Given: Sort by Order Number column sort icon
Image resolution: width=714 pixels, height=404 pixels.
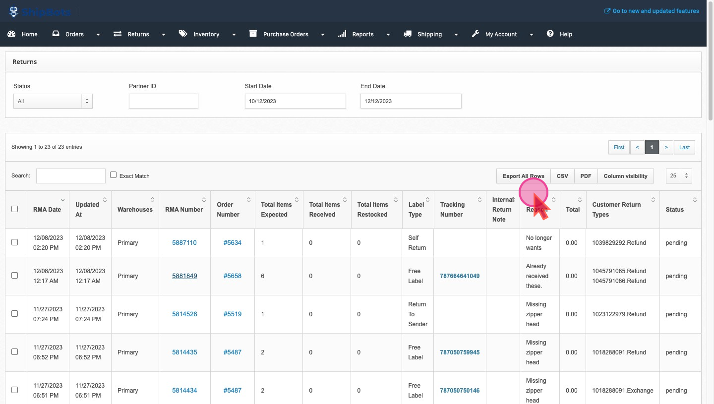Looking at the screenshot, I should click(x=248, y=200).
